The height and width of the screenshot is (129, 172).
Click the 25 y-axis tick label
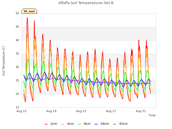[x=17, y=81]
